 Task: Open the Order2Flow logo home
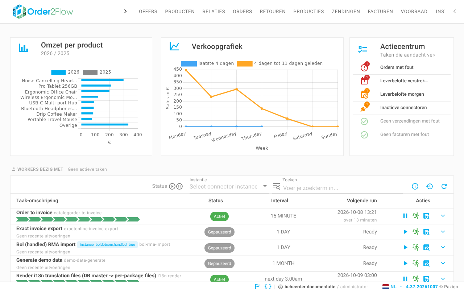point(42,12)
